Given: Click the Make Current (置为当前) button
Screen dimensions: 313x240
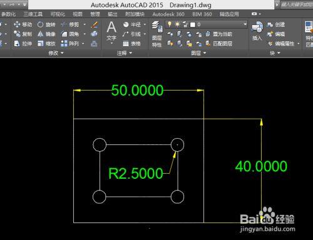Looking at the screenshot, I should click(x=218, y=34).
